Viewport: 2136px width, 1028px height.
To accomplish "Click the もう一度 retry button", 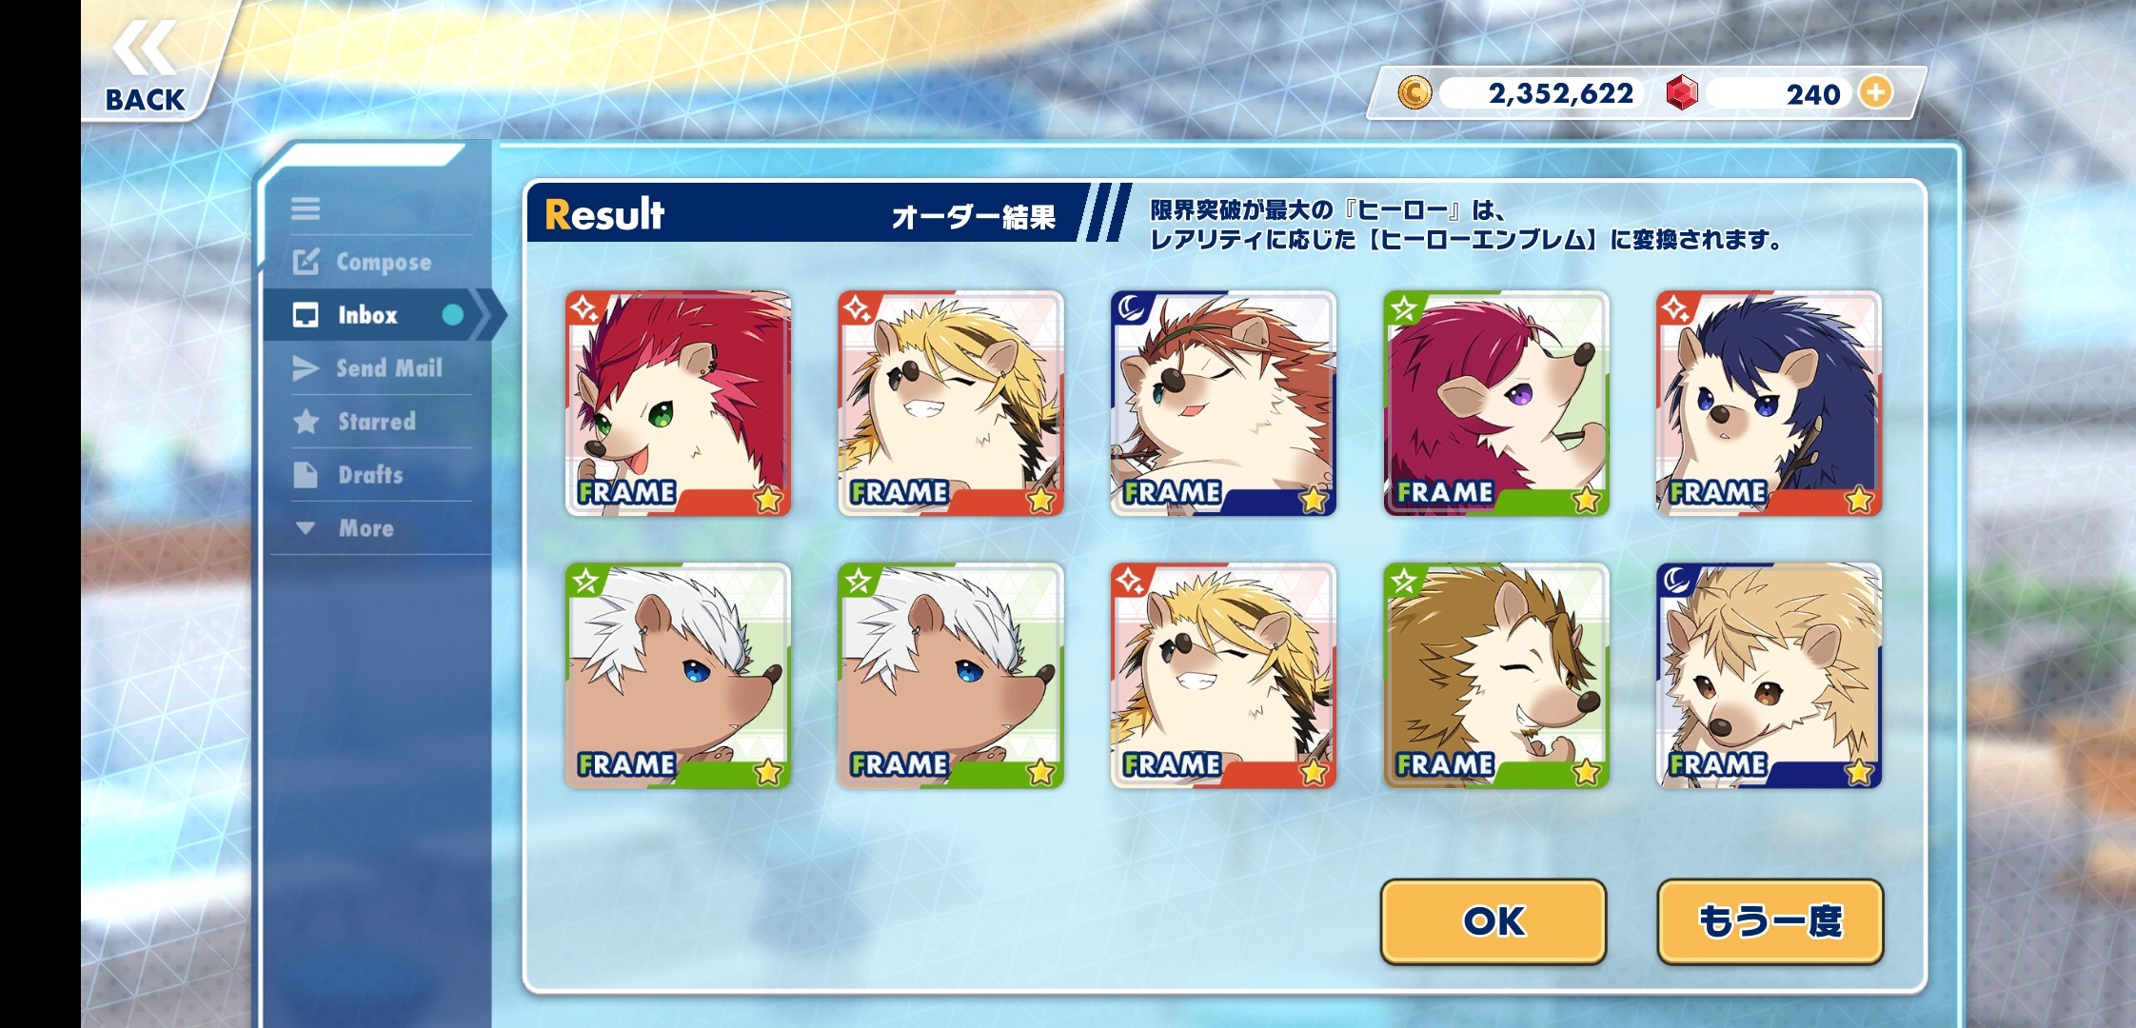I will pyautogui.click(x=1770, y=921).
